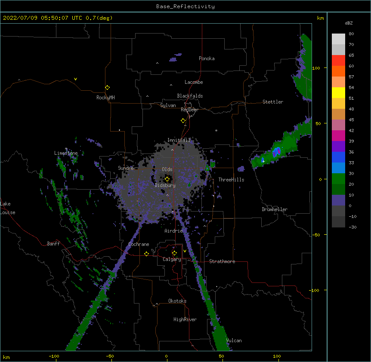Click the km unit label in the bottom-left corner
Screen dimensions: 371x362
point(6,357)
